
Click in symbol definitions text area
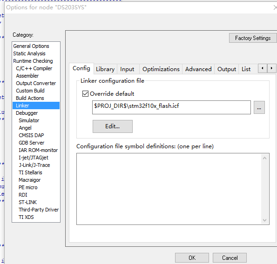tap(169, 189)
